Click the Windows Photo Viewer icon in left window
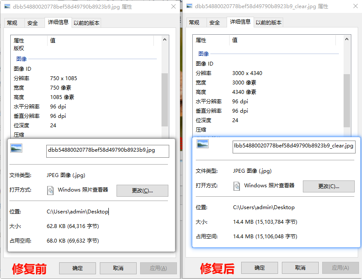The image size is (362, 279). point(50,191)
